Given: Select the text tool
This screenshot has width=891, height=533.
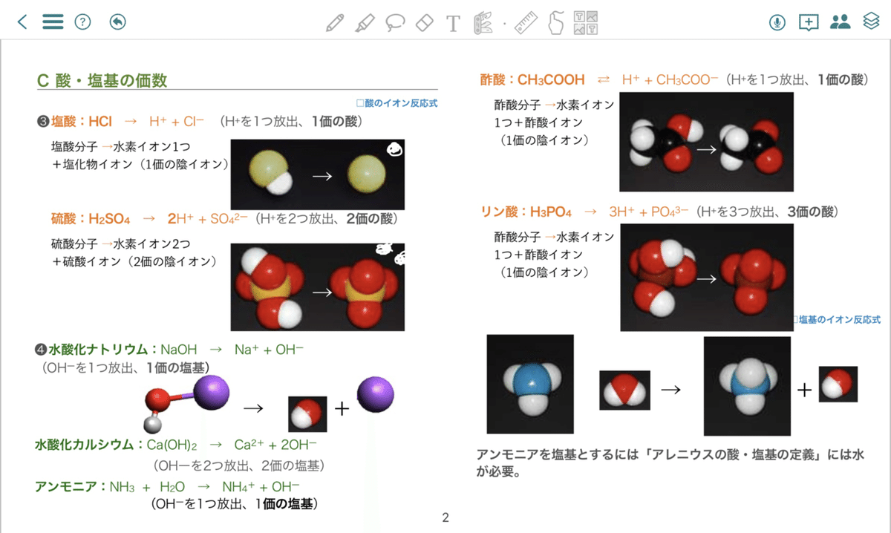Looking at the screenshot, I should (453, 23).
